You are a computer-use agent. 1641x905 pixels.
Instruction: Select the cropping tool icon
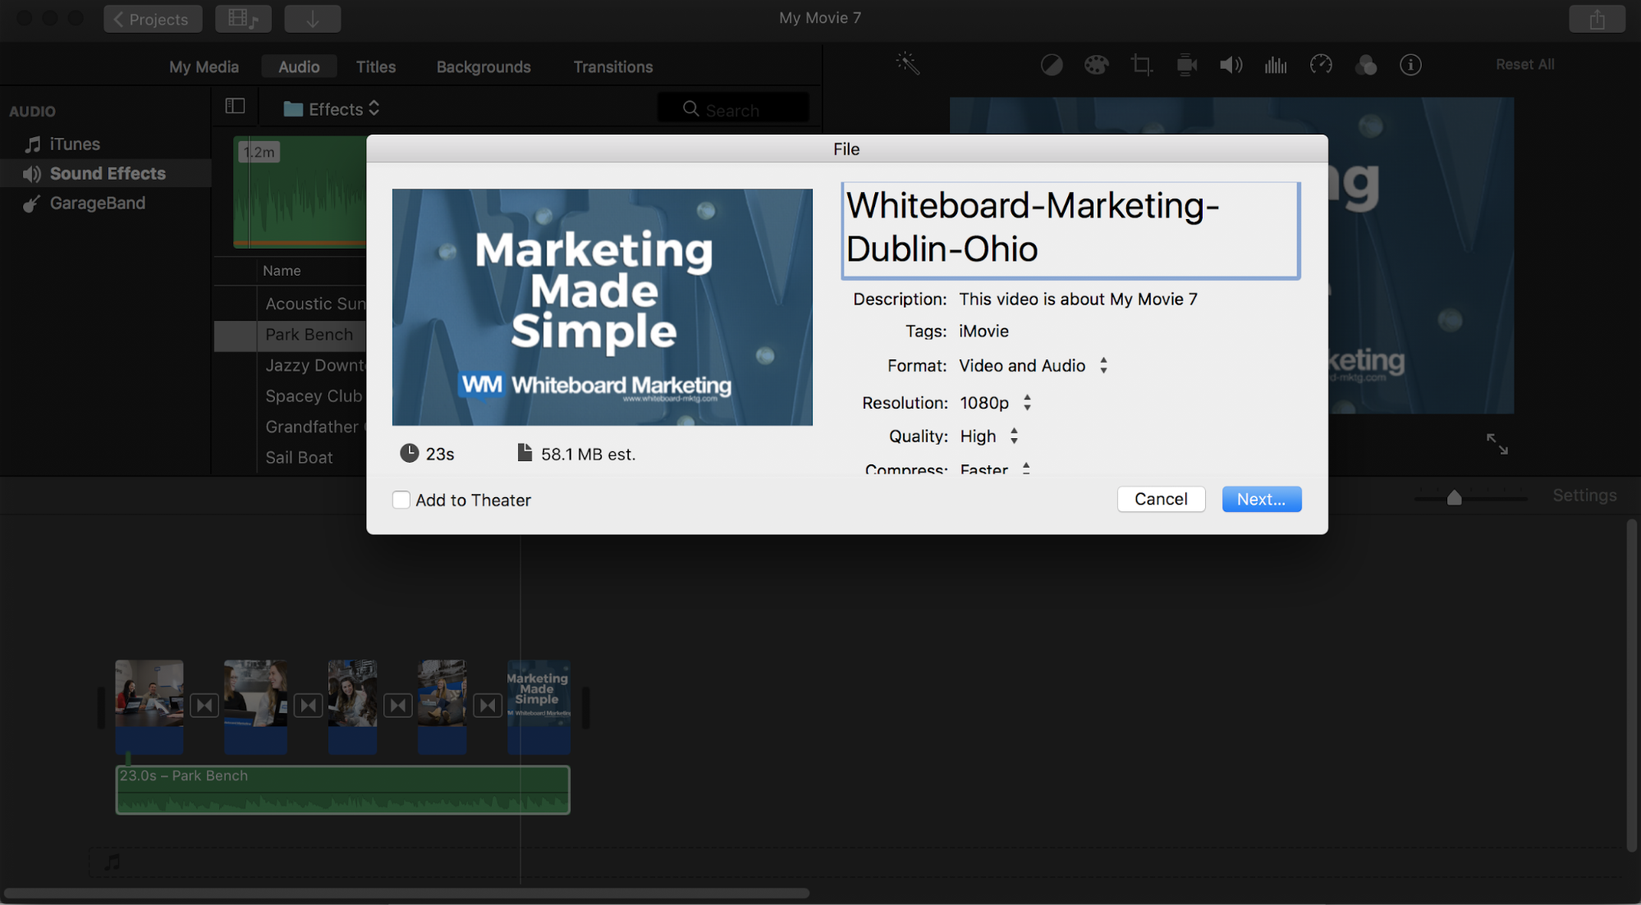click(1141, 65)
